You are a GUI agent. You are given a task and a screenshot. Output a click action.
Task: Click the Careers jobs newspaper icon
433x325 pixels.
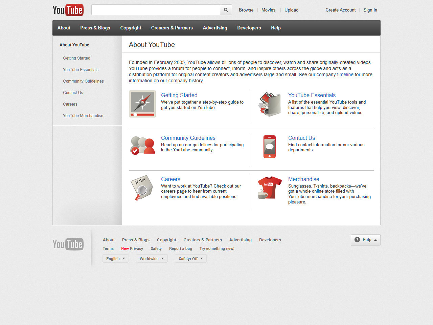point(142,188)
